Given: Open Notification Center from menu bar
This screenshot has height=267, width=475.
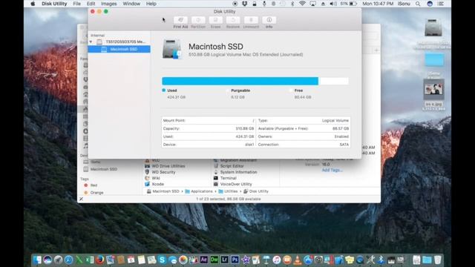Looking at the screenshot, I should click(441, 4).
